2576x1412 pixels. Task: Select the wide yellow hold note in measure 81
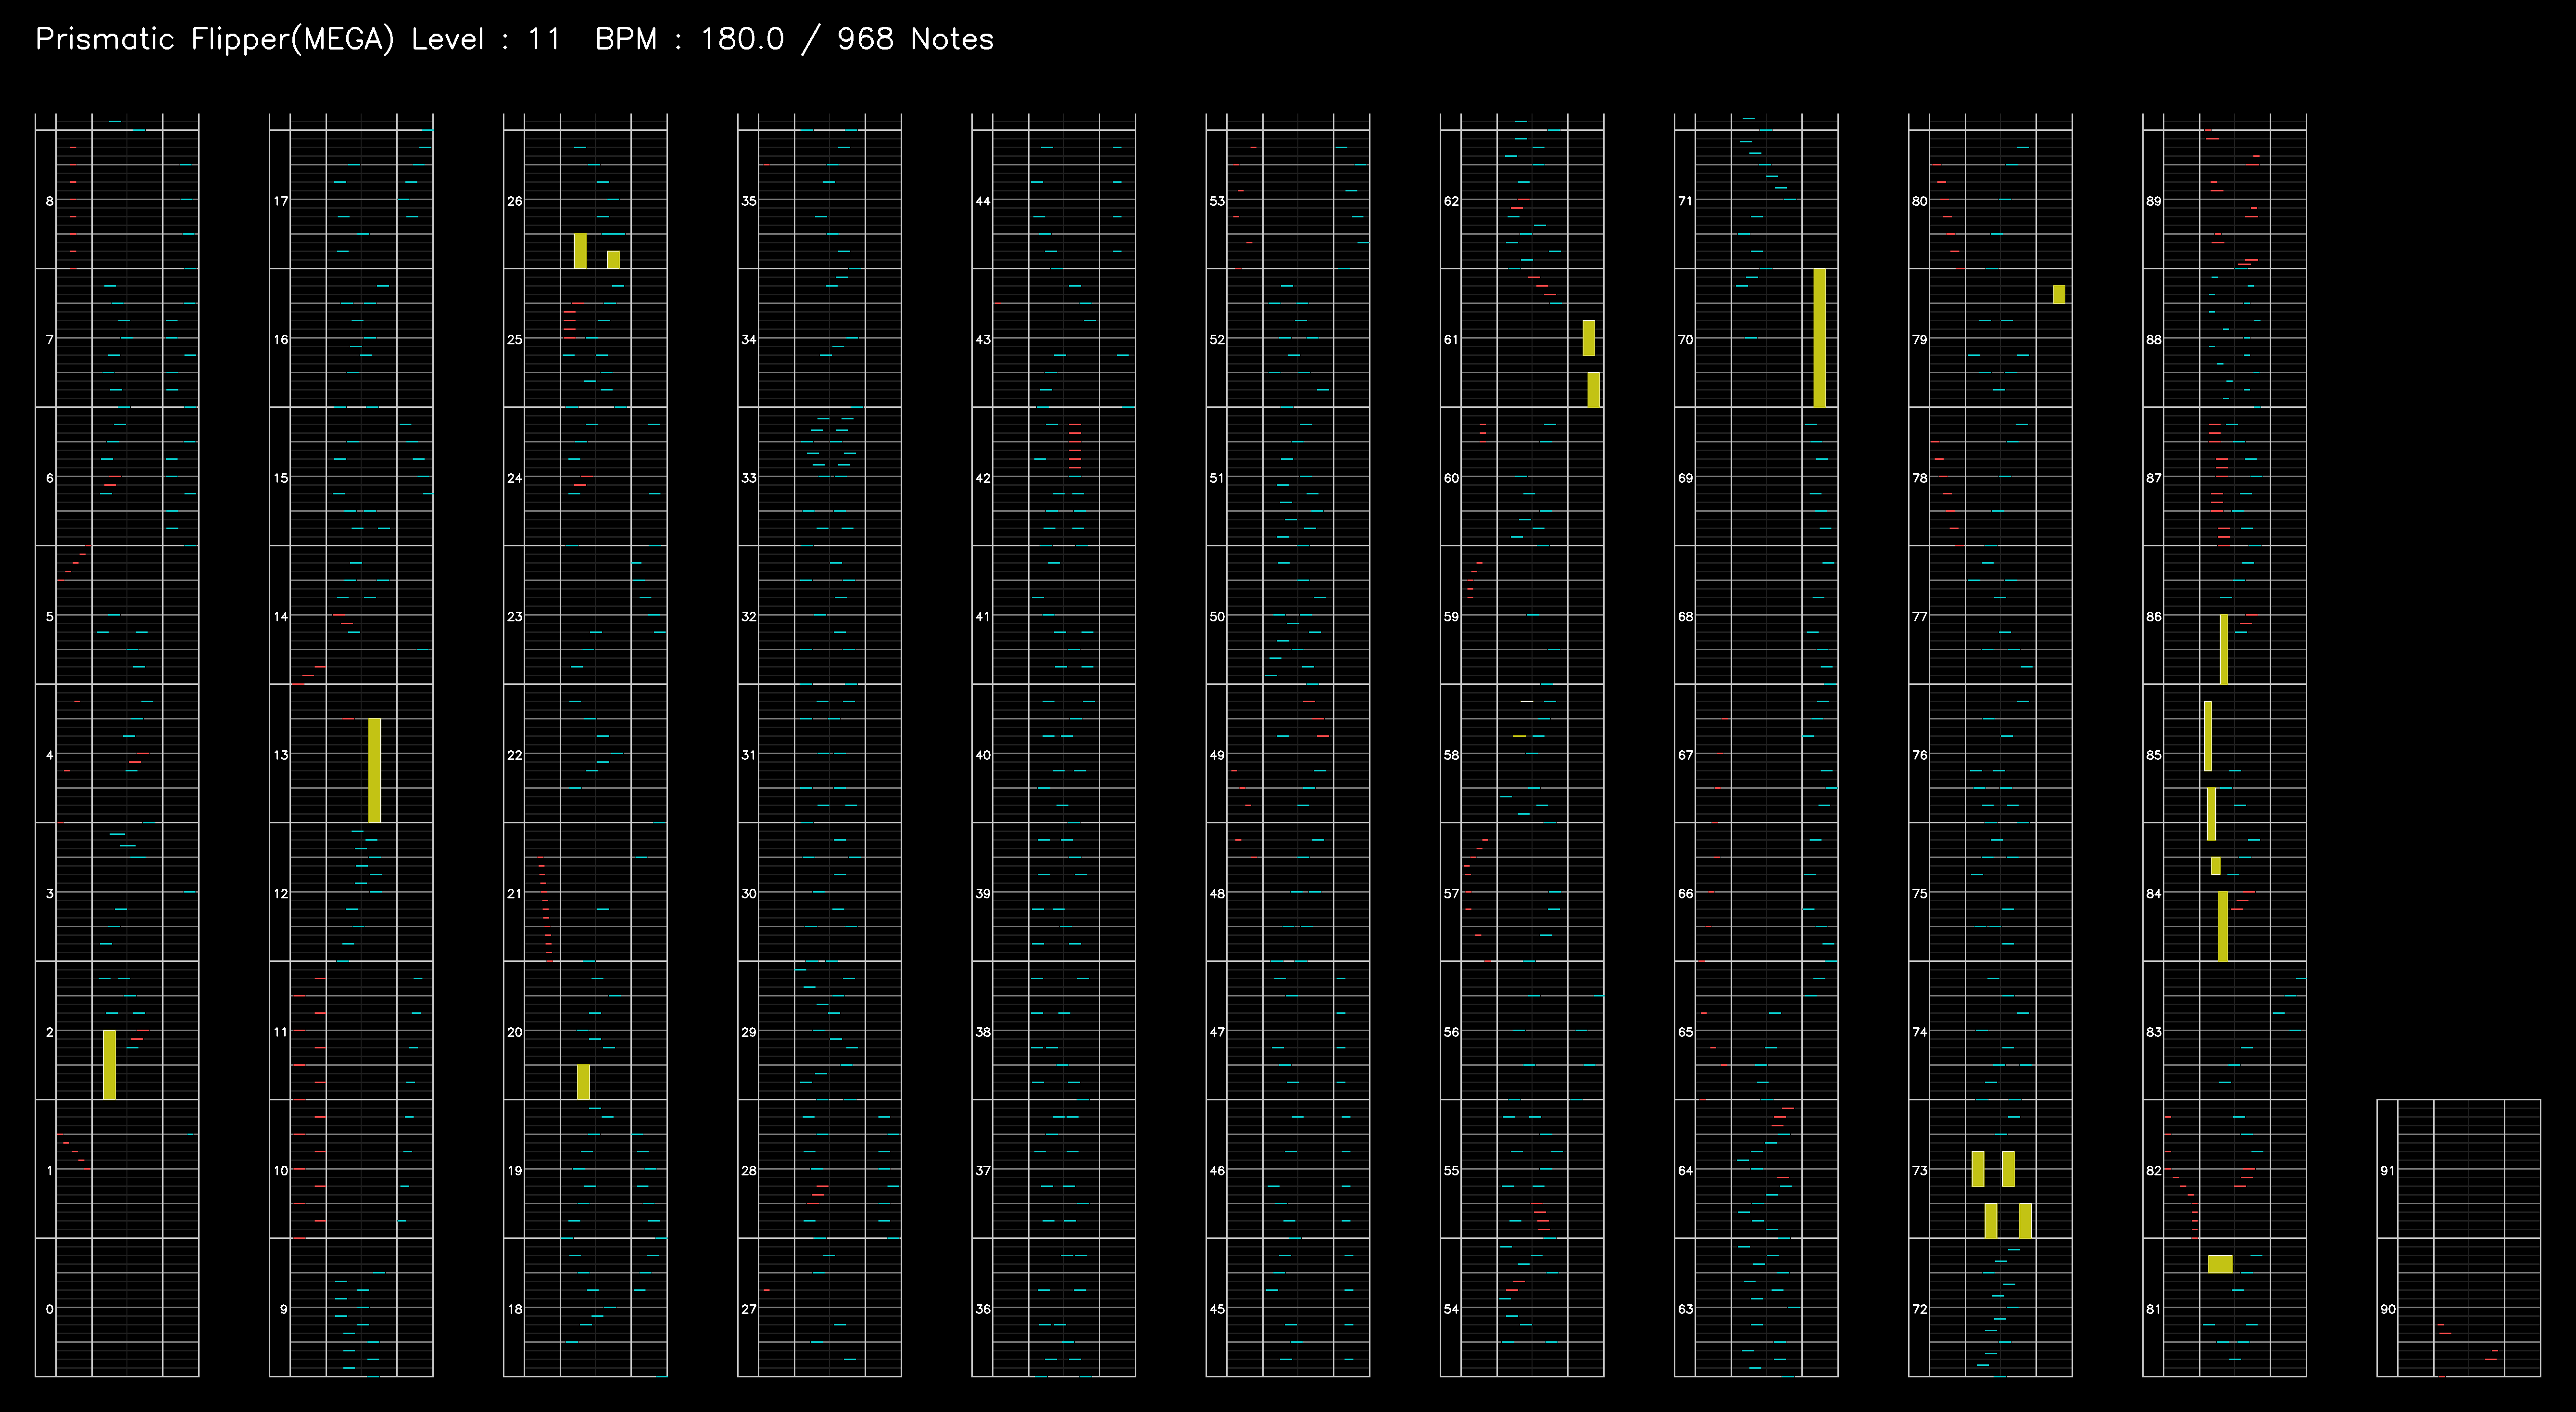tap(2220, 1264)
